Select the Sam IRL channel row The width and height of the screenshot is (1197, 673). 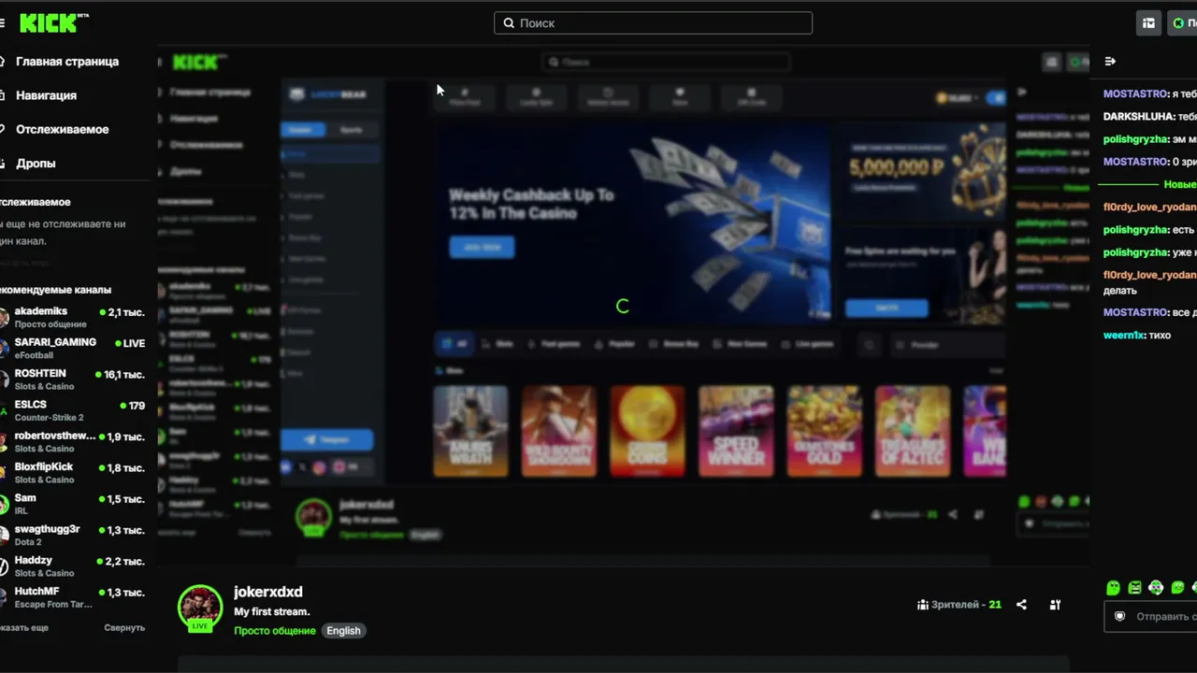[73, 505]
